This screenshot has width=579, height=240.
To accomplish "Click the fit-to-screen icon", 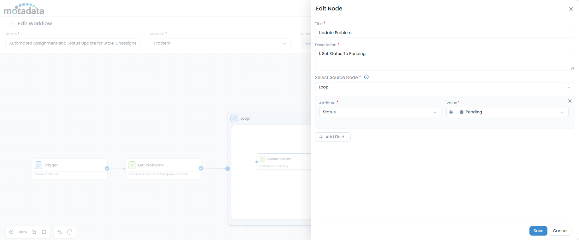I will 44,232.
